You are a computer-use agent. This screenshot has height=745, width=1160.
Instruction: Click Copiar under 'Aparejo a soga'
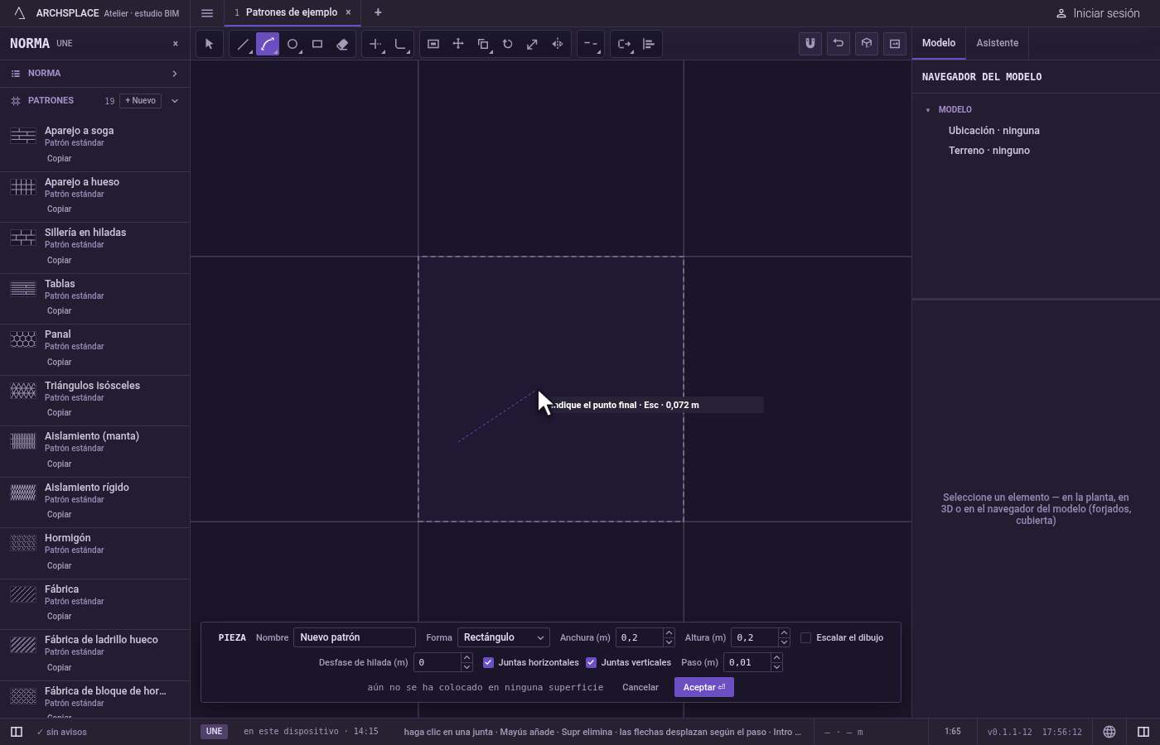59,158
